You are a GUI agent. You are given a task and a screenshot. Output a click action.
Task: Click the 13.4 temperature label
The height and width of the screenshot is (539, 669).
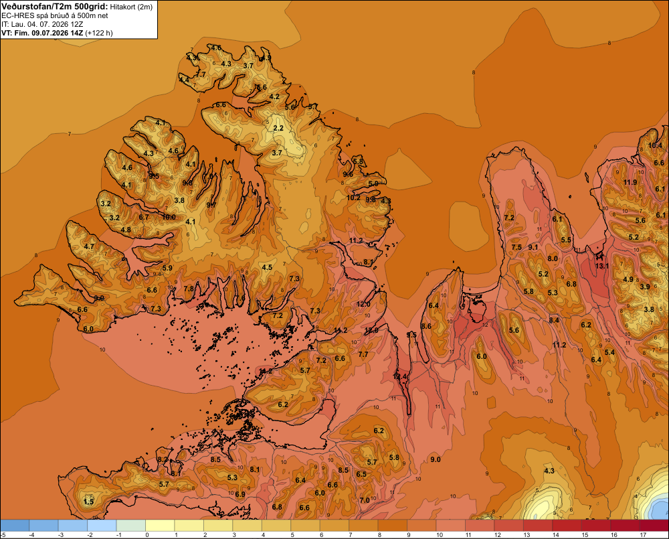pyautogui.click(x=400, y=377)
